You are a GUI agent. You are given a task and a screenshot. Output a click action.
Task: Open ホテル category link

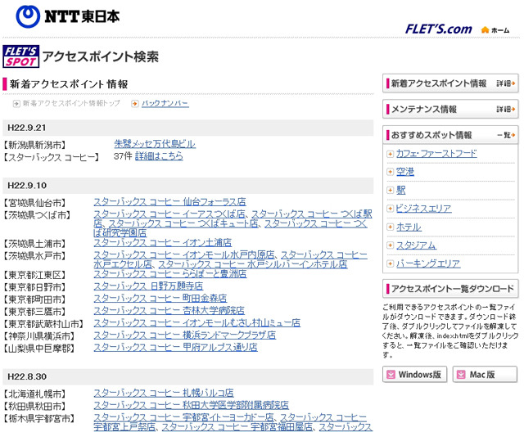(x=409, y=227)
